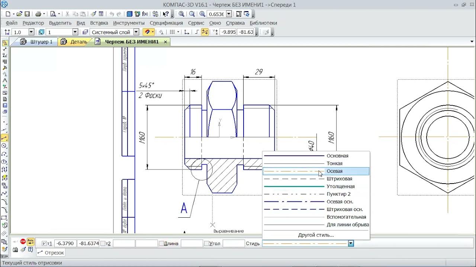Click the zoom in magnifier beside scale field
Viewport: 476px width, 267px height.
[x=202, y=14]
